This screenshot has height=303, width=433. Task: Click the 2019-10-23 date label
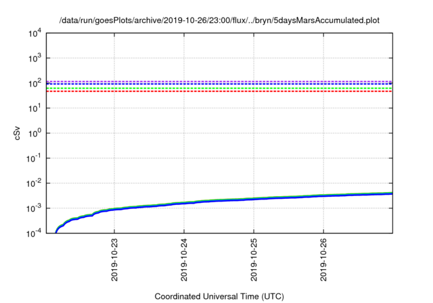tap(114, 260)
